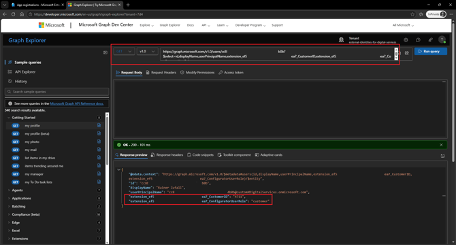Select the 'my photo' sample query
This screenshot has height=245, width=456.
click(32, 142)
